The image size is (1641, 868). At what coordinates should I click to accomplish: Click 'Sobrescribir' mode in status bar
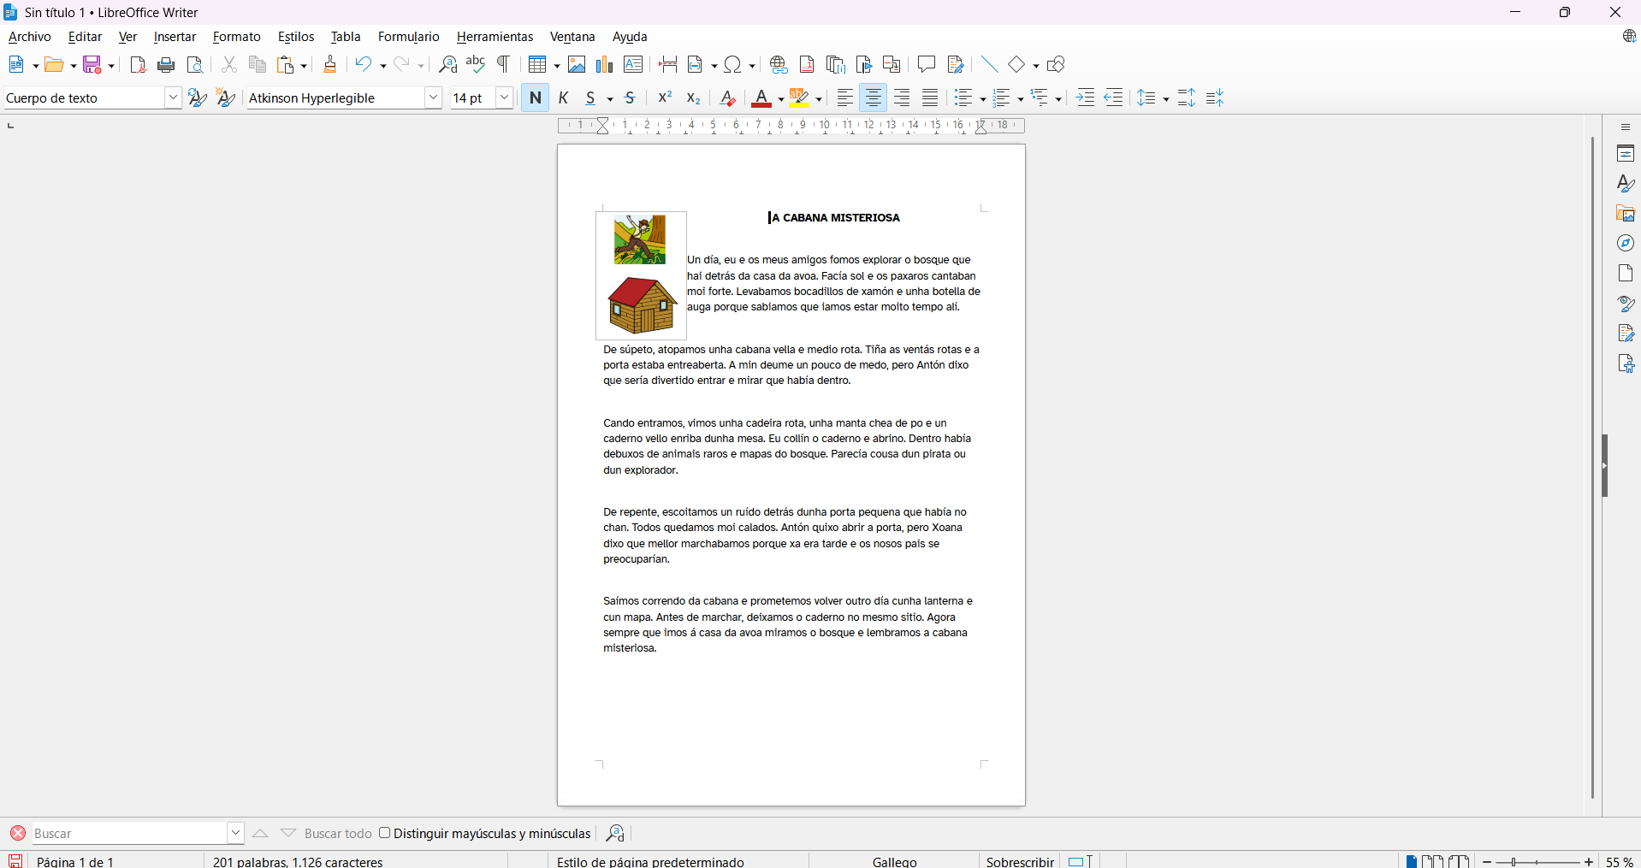[x=1020, y=861]
